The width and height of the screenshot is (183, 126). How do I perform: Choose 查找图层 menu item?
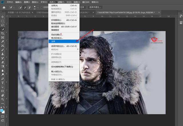pyautogui.click(x=64, y=27)
